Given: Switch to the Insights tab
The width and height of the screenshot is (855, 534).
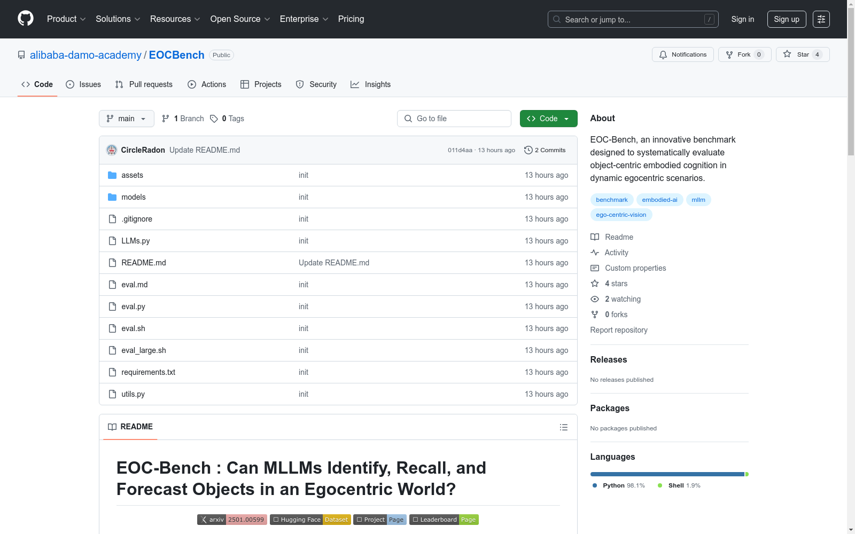Looking at the screenshot, I should [x=371, y=84].
